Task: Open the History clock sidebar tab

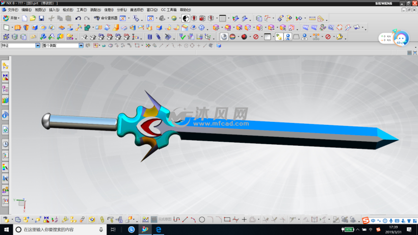Action: click(x=5, y=144)
